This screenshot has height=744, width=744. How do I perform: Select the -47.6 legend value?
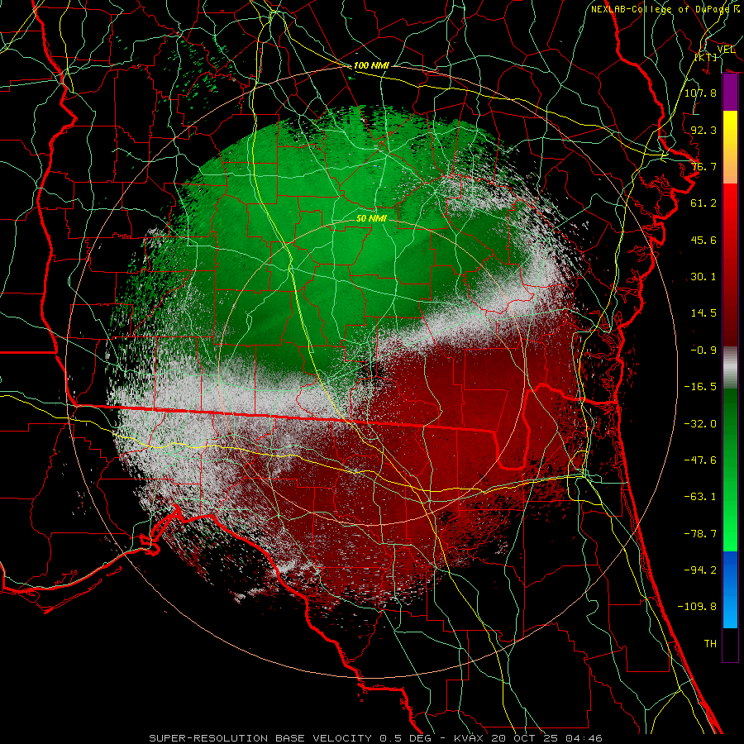[x=700, y=460]
